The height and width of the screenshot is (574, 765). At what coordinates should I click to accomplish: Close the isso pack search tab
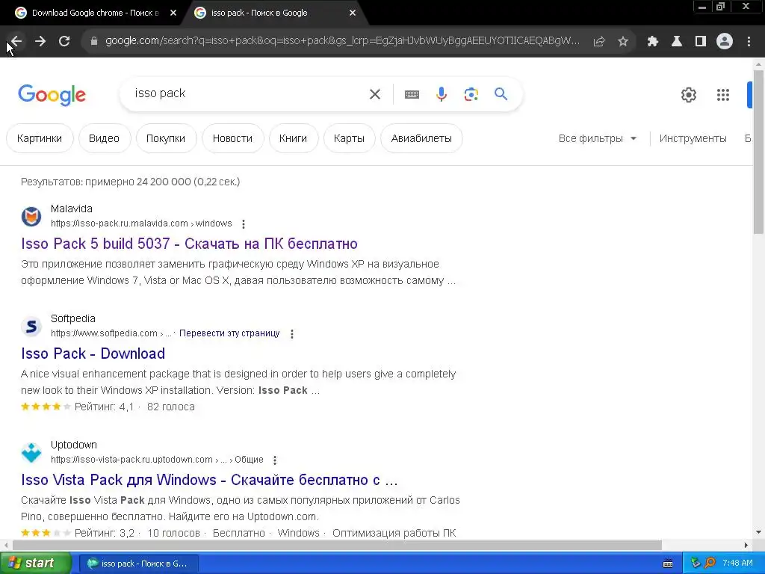[353, 13]
